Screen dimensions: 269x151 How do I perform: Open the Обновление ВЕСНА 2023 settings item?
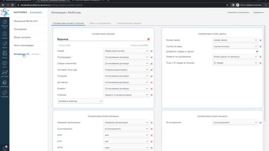click(x=26, y=21)
